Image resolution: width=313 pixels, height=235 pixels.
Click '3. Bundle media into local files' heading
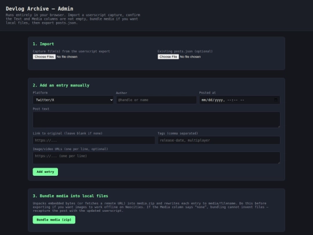70,196
